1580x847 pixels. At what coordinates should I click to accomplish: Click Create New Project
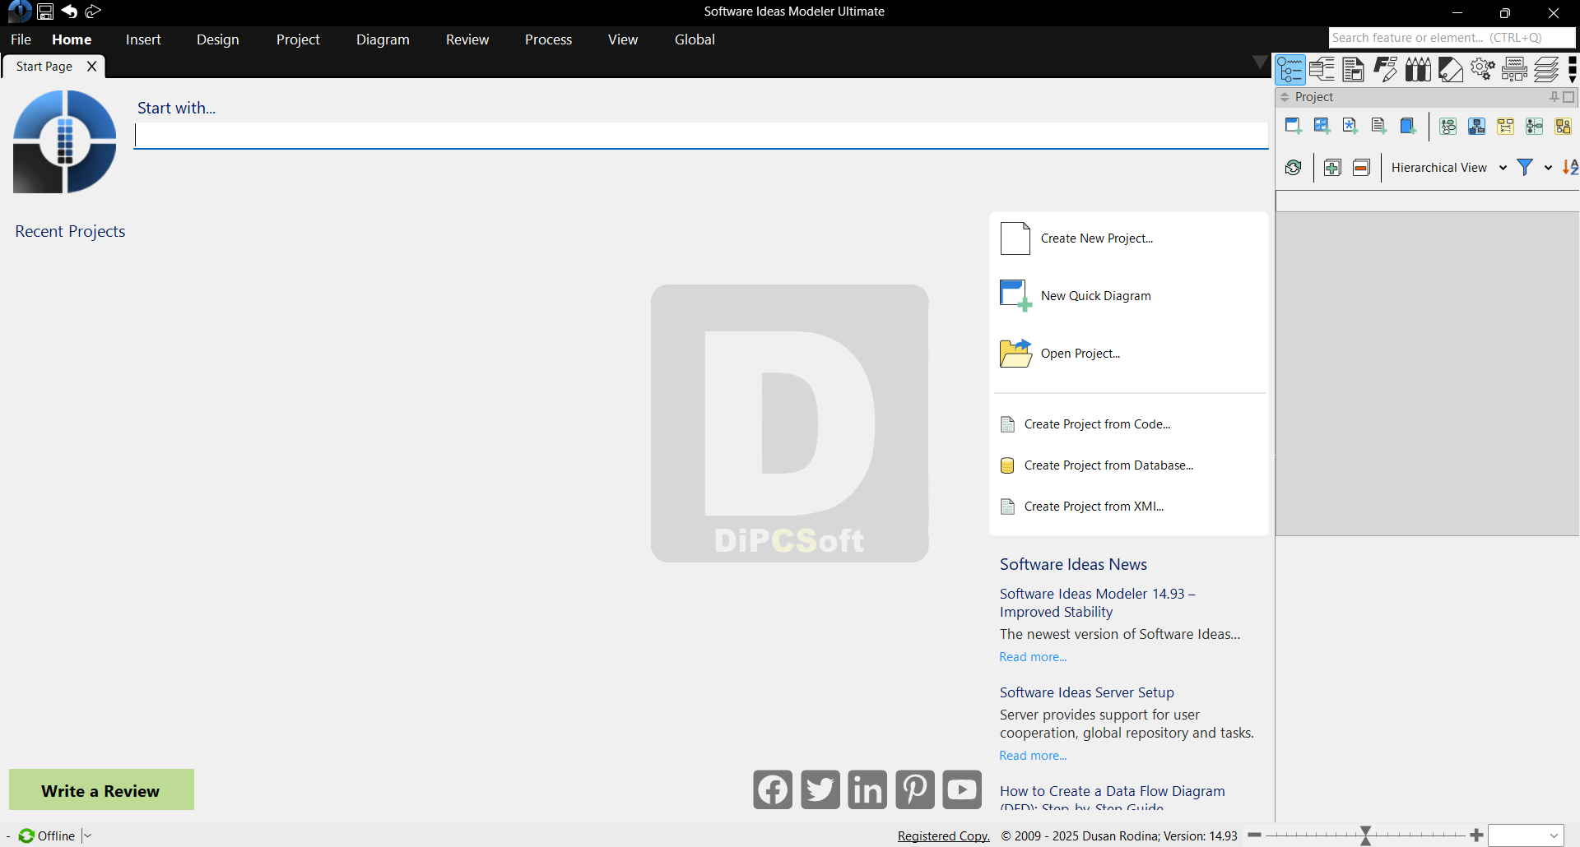(x=1097, y=238)
